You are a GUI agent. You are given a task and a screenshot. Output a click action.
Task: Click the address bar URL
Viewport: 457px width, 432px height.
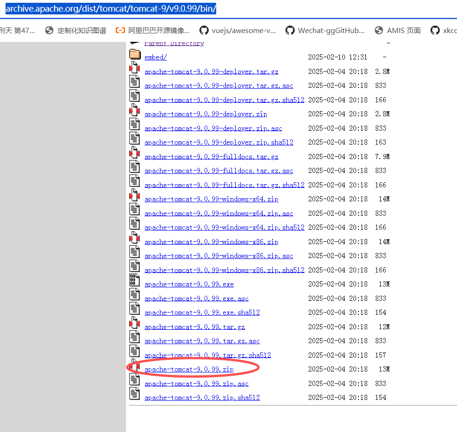[111, 8]
